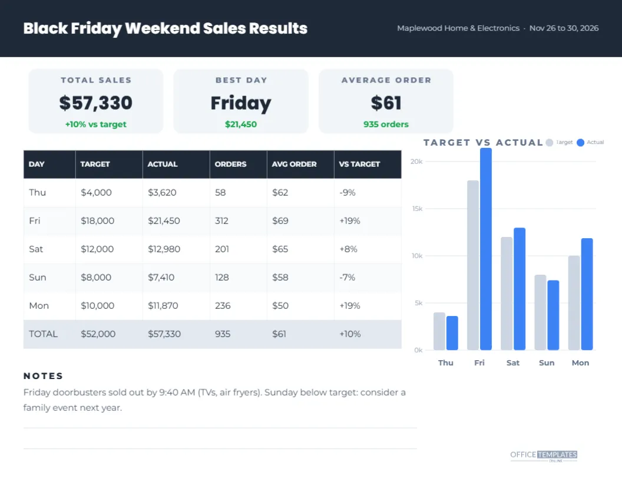Click the 'Sat' x-axis label

513,363
